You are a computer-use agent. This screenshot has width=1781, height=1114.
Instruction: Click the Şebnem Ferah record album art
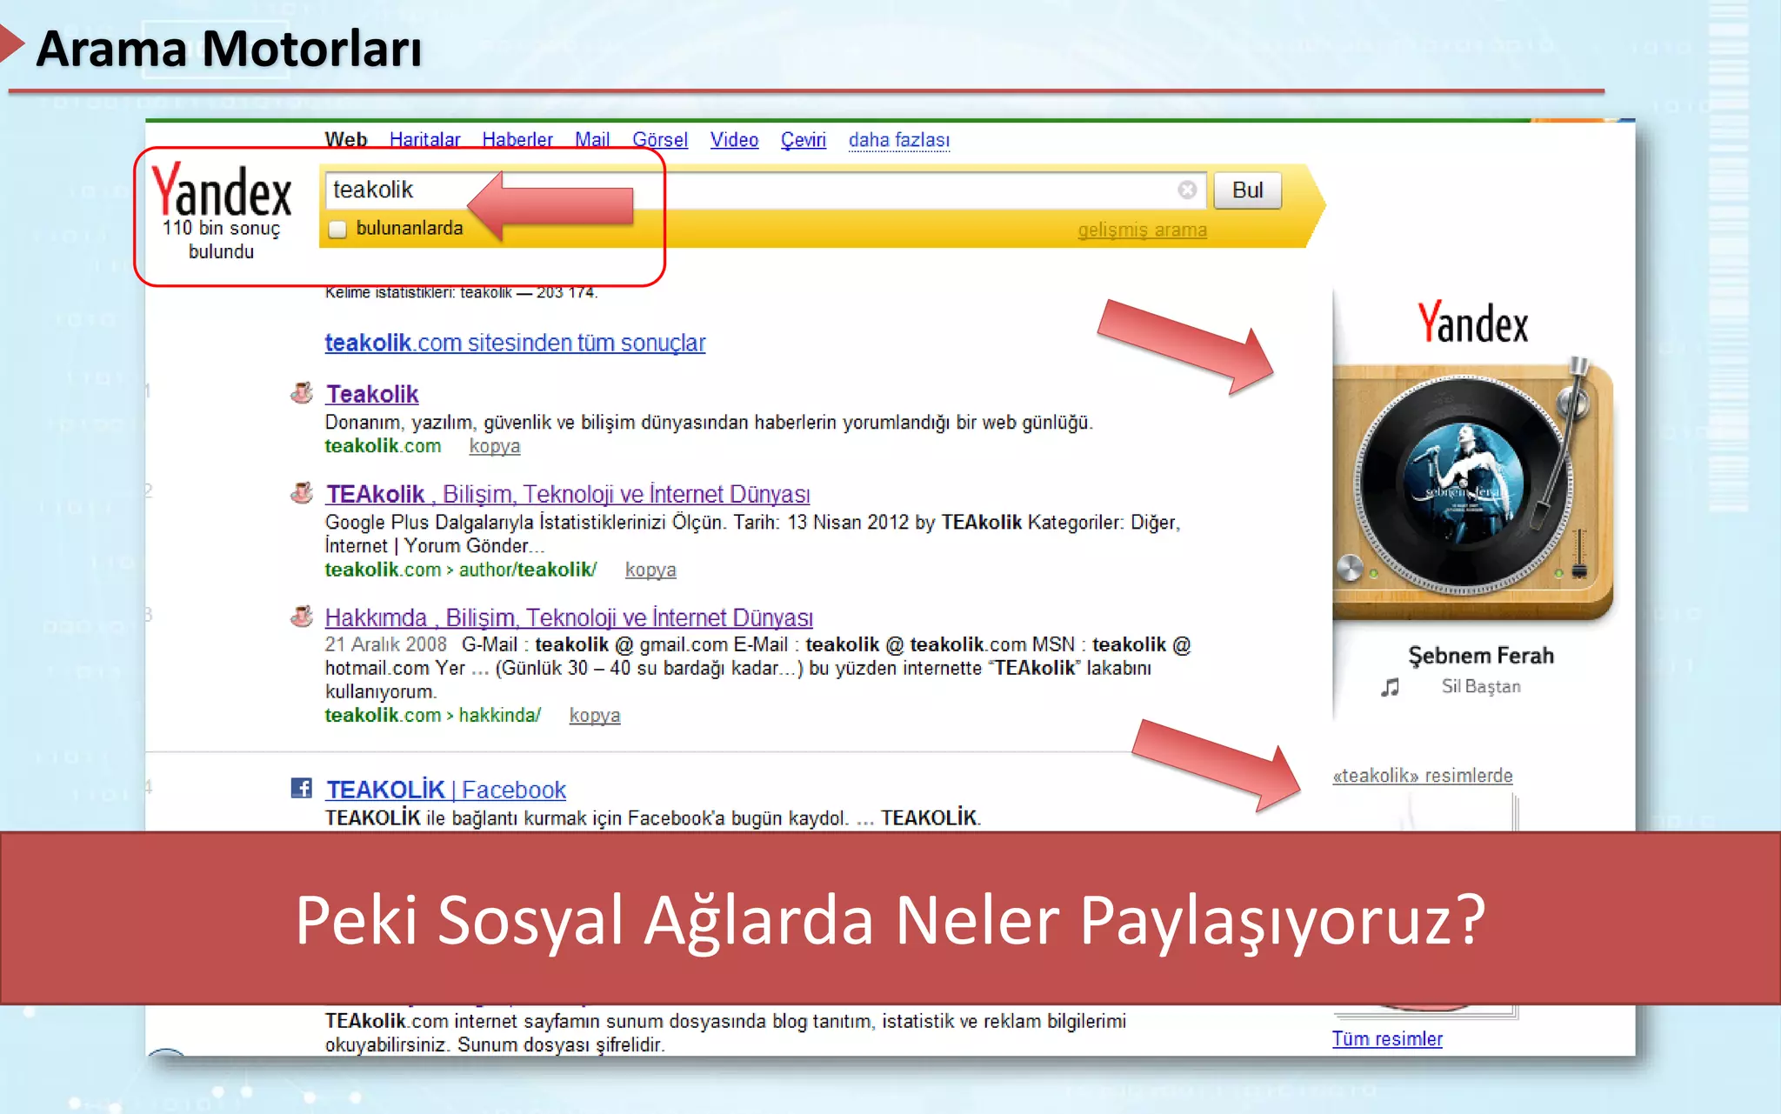tap(1464, 483)
